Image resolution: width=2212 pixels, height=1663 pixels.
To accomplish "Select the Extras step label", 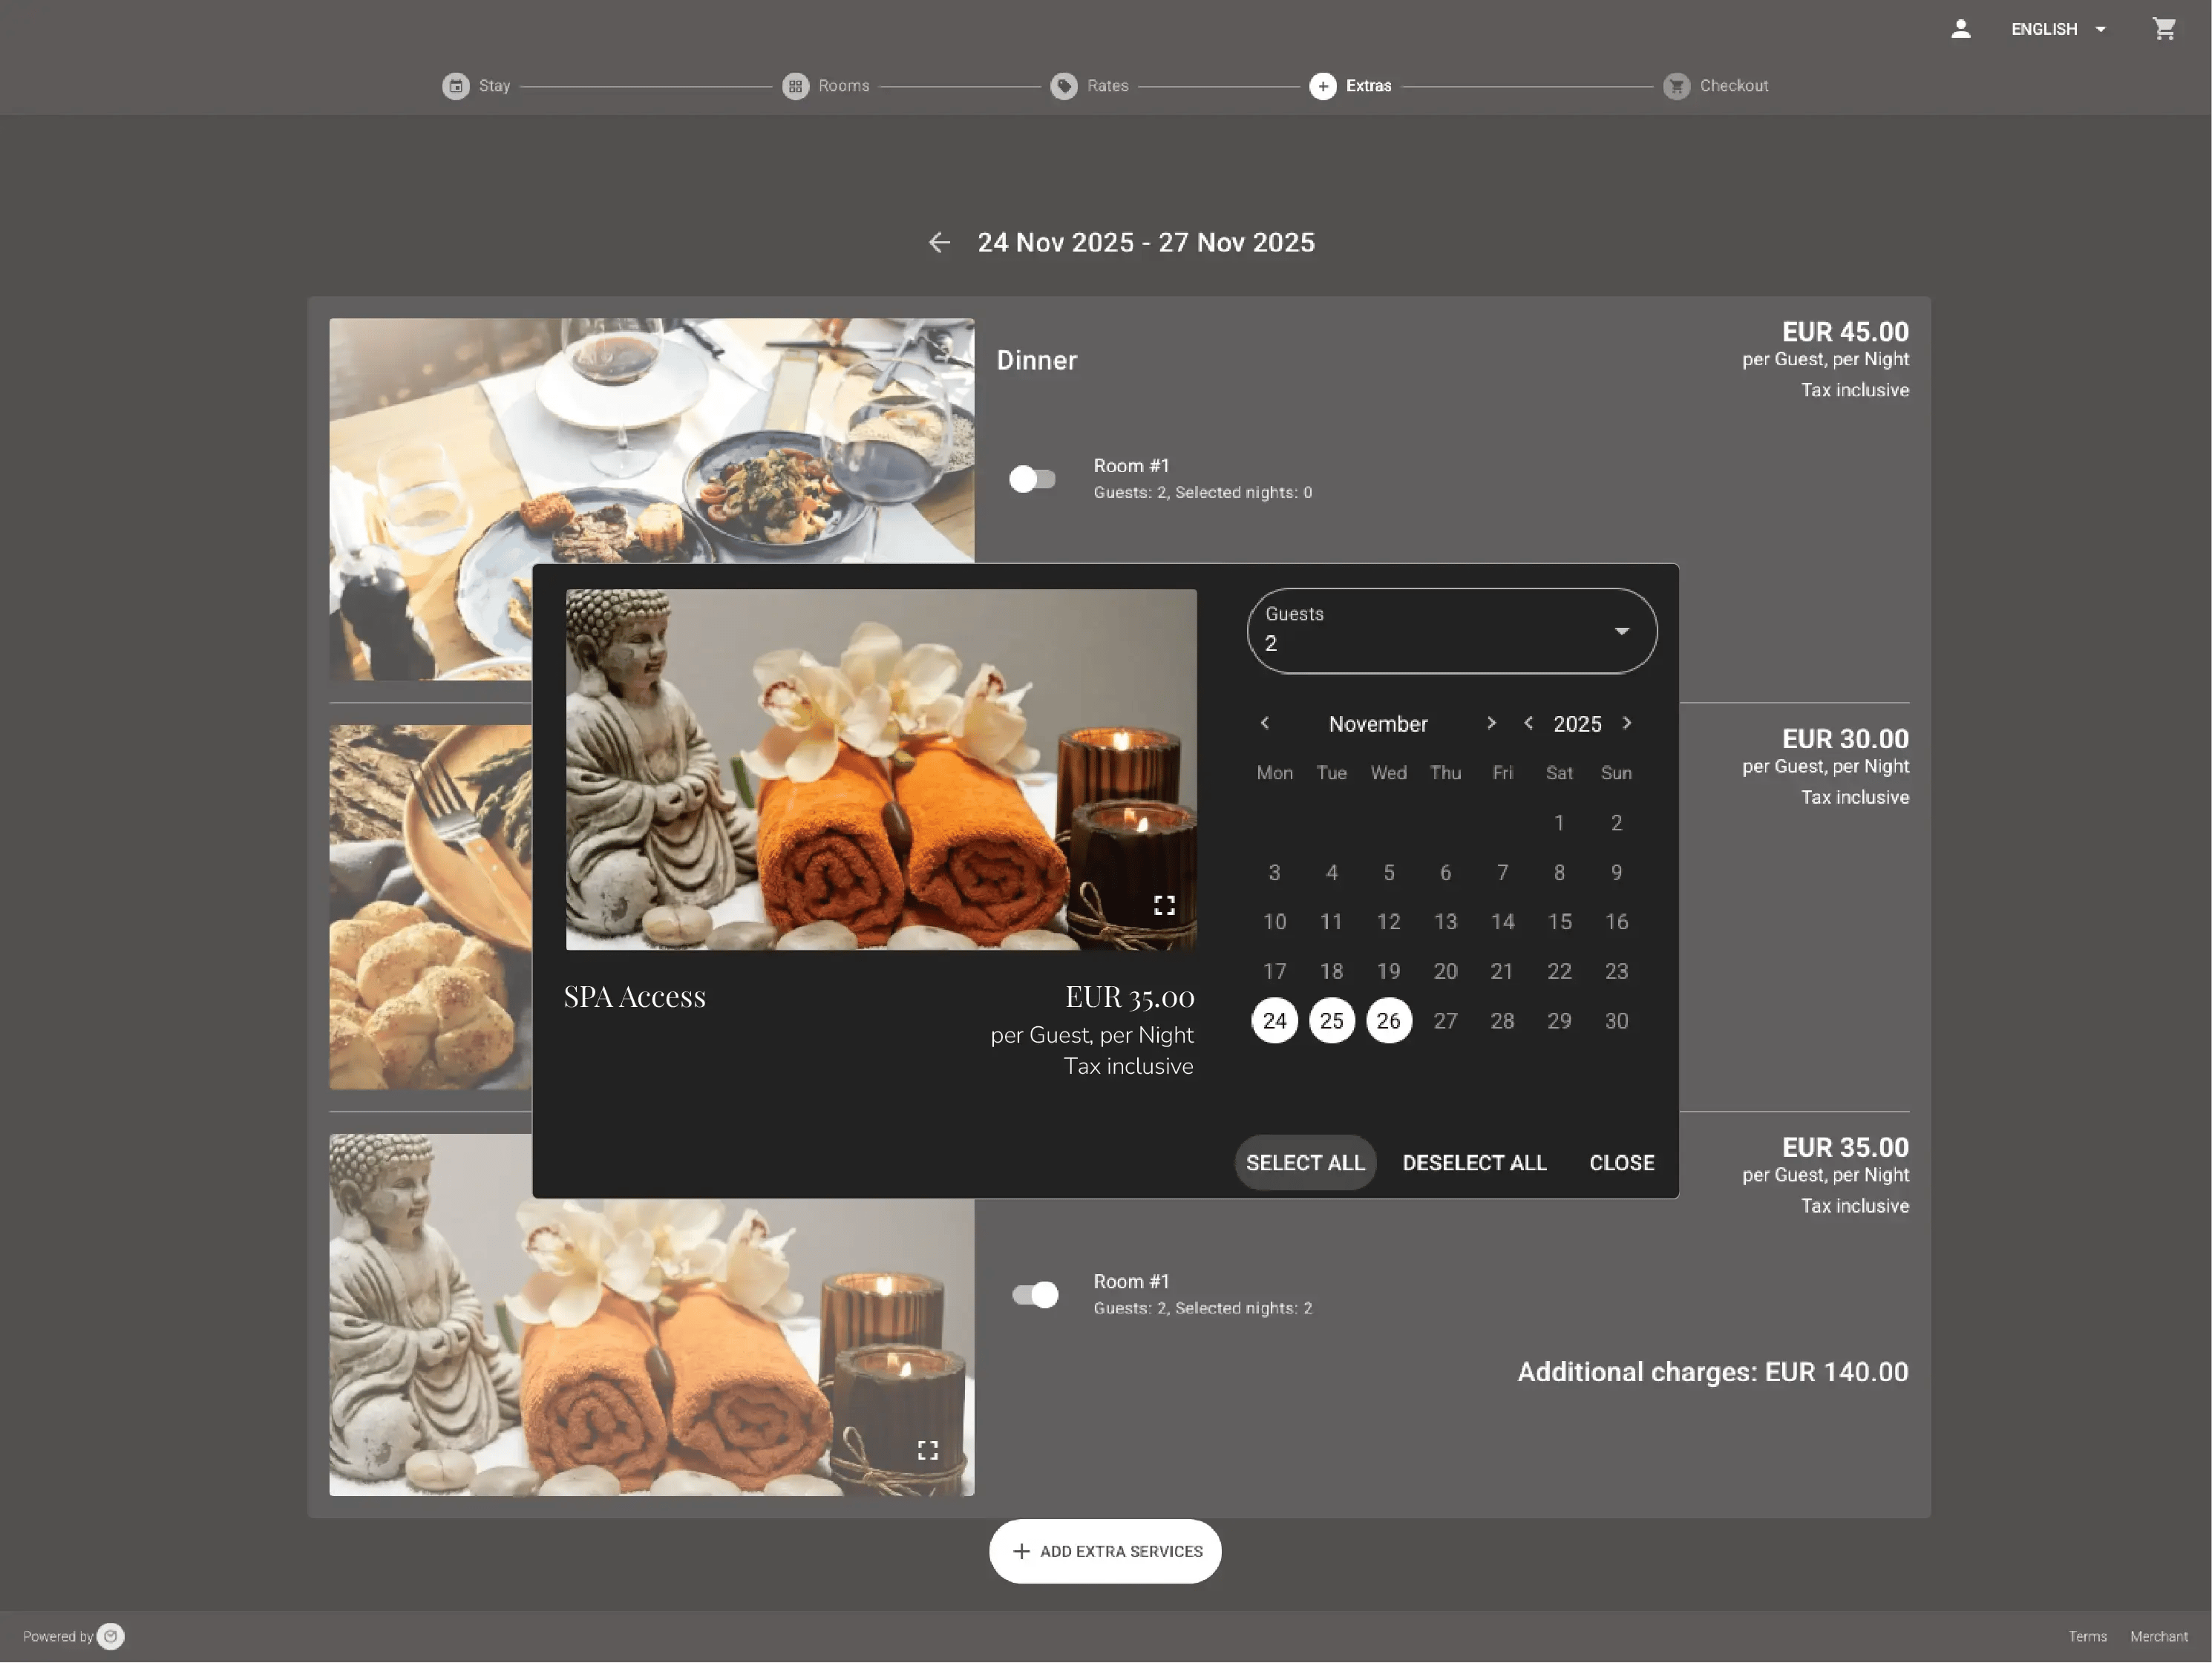I will (x=1370, y=86).
